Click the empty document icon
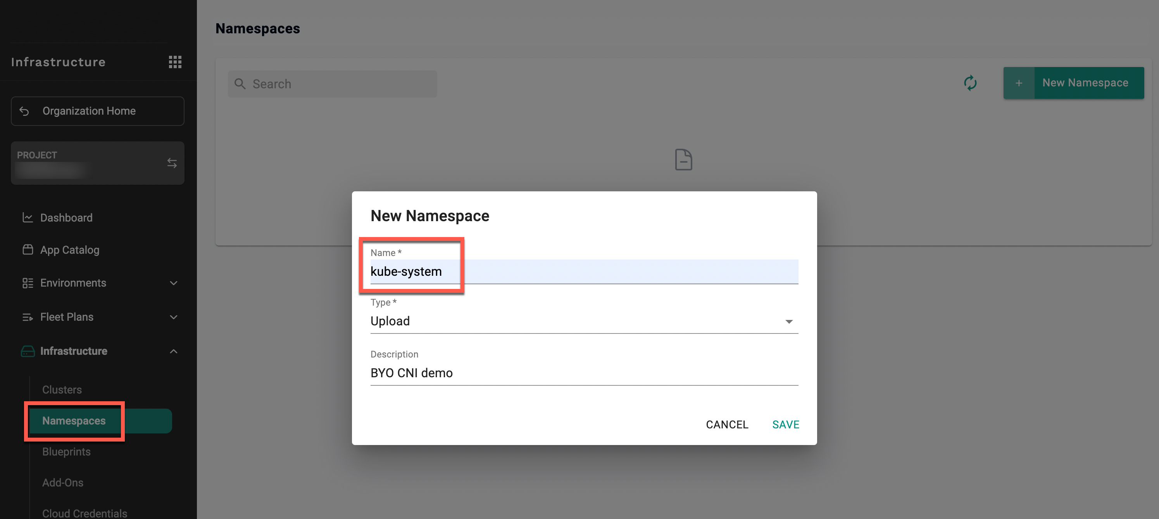 coord(683,160)
